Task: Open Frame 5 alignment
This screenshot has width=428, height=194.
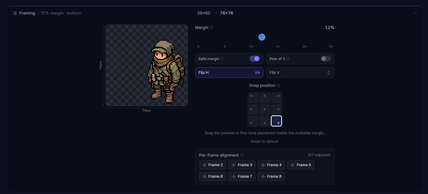Action: pyautogui.click(x=300, y=165)
